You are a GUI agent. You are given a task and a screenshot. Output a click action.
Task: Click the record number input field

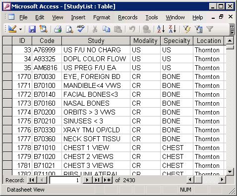(65, 180)
